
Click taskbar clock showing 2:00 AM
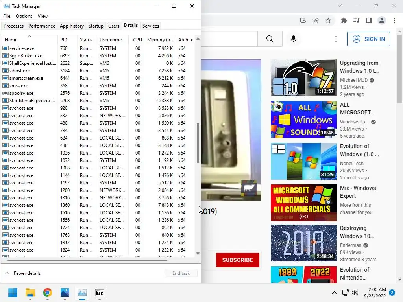tap(375, 293)
